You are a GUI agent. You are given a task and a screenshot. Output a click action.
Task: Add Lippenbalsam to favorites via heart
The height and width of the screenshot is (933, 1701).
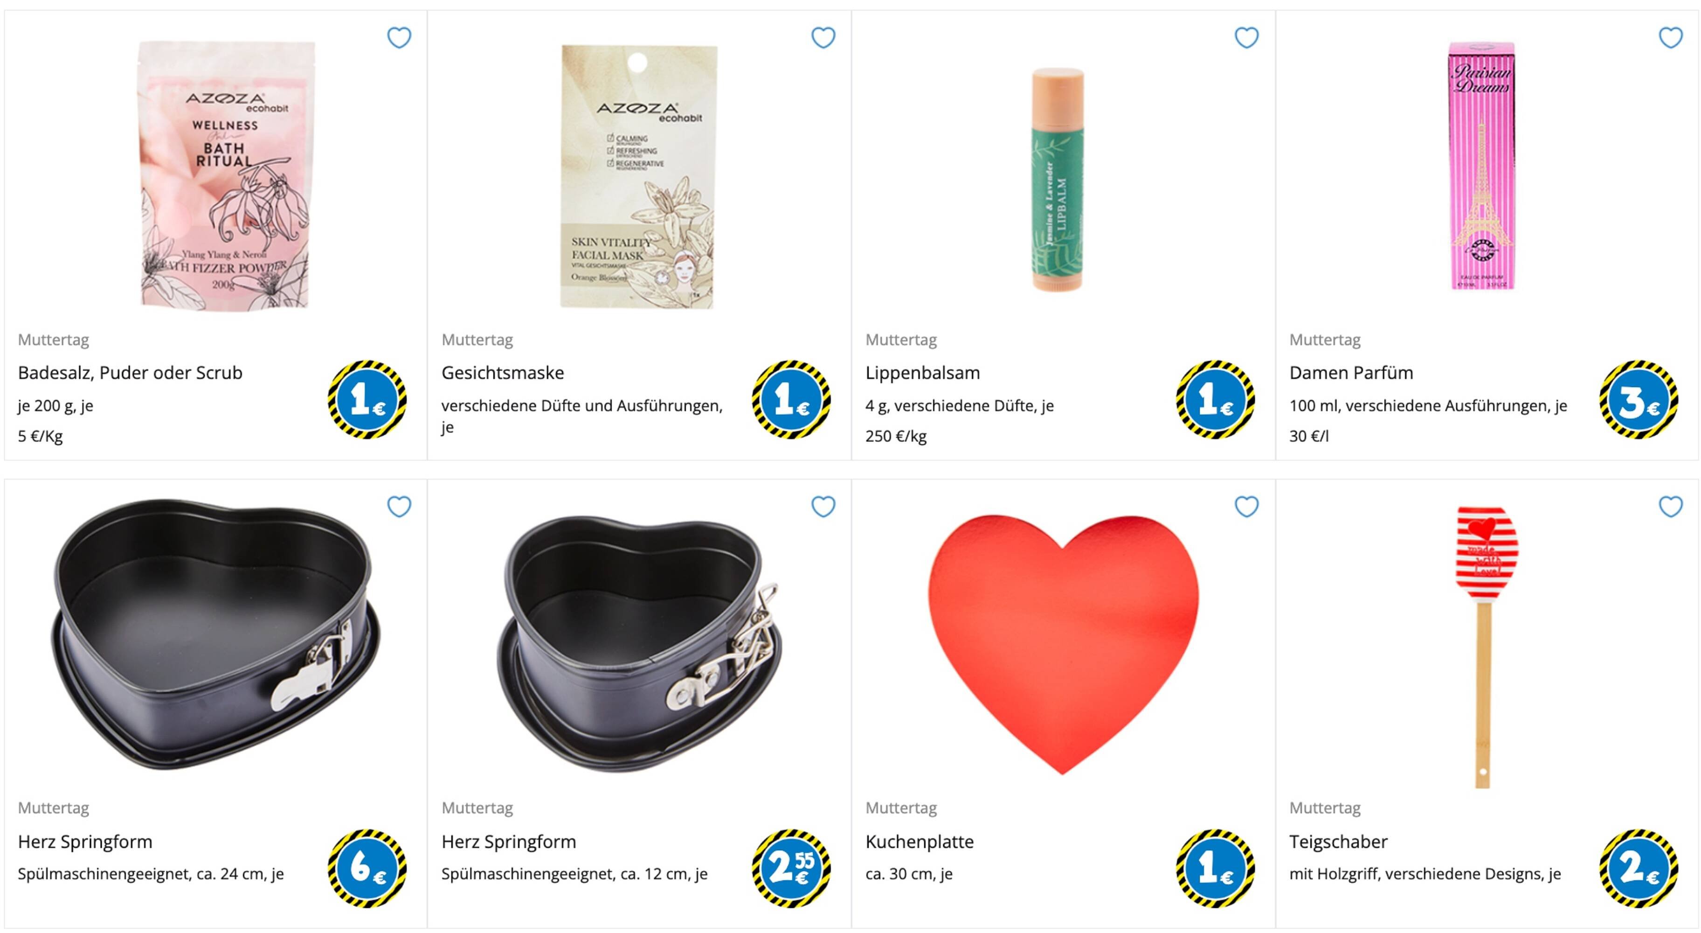pos(1247,38)
